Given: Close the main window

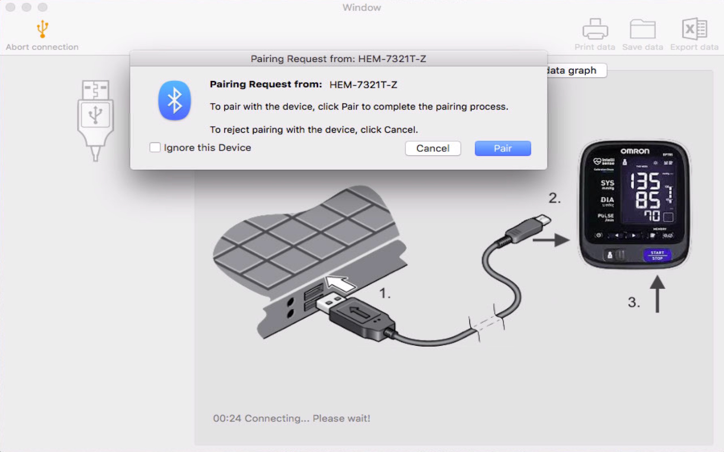Looking at the screenshot, I should [11, 7].
